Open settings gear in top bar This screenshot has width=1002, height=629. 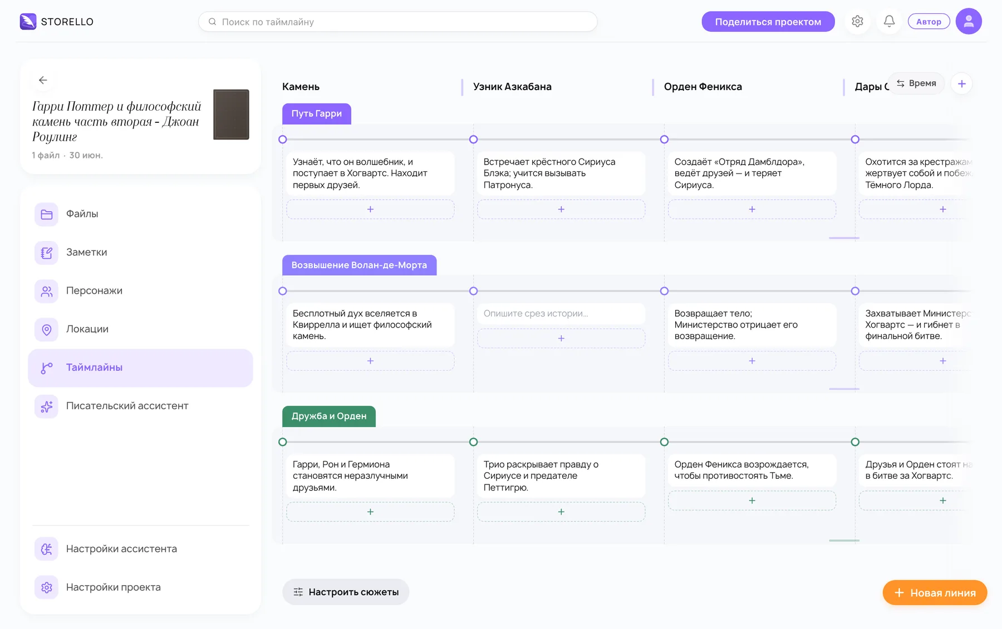pyautogui.click(x=857, y=22)
